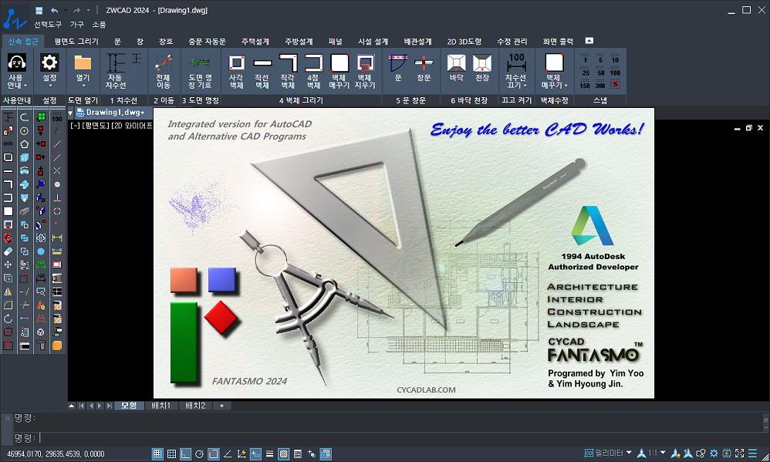Click the [-] viewport control label

75,126
